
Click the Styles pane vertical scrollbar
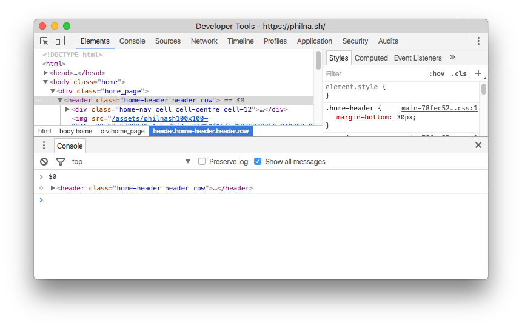point(484,89)
